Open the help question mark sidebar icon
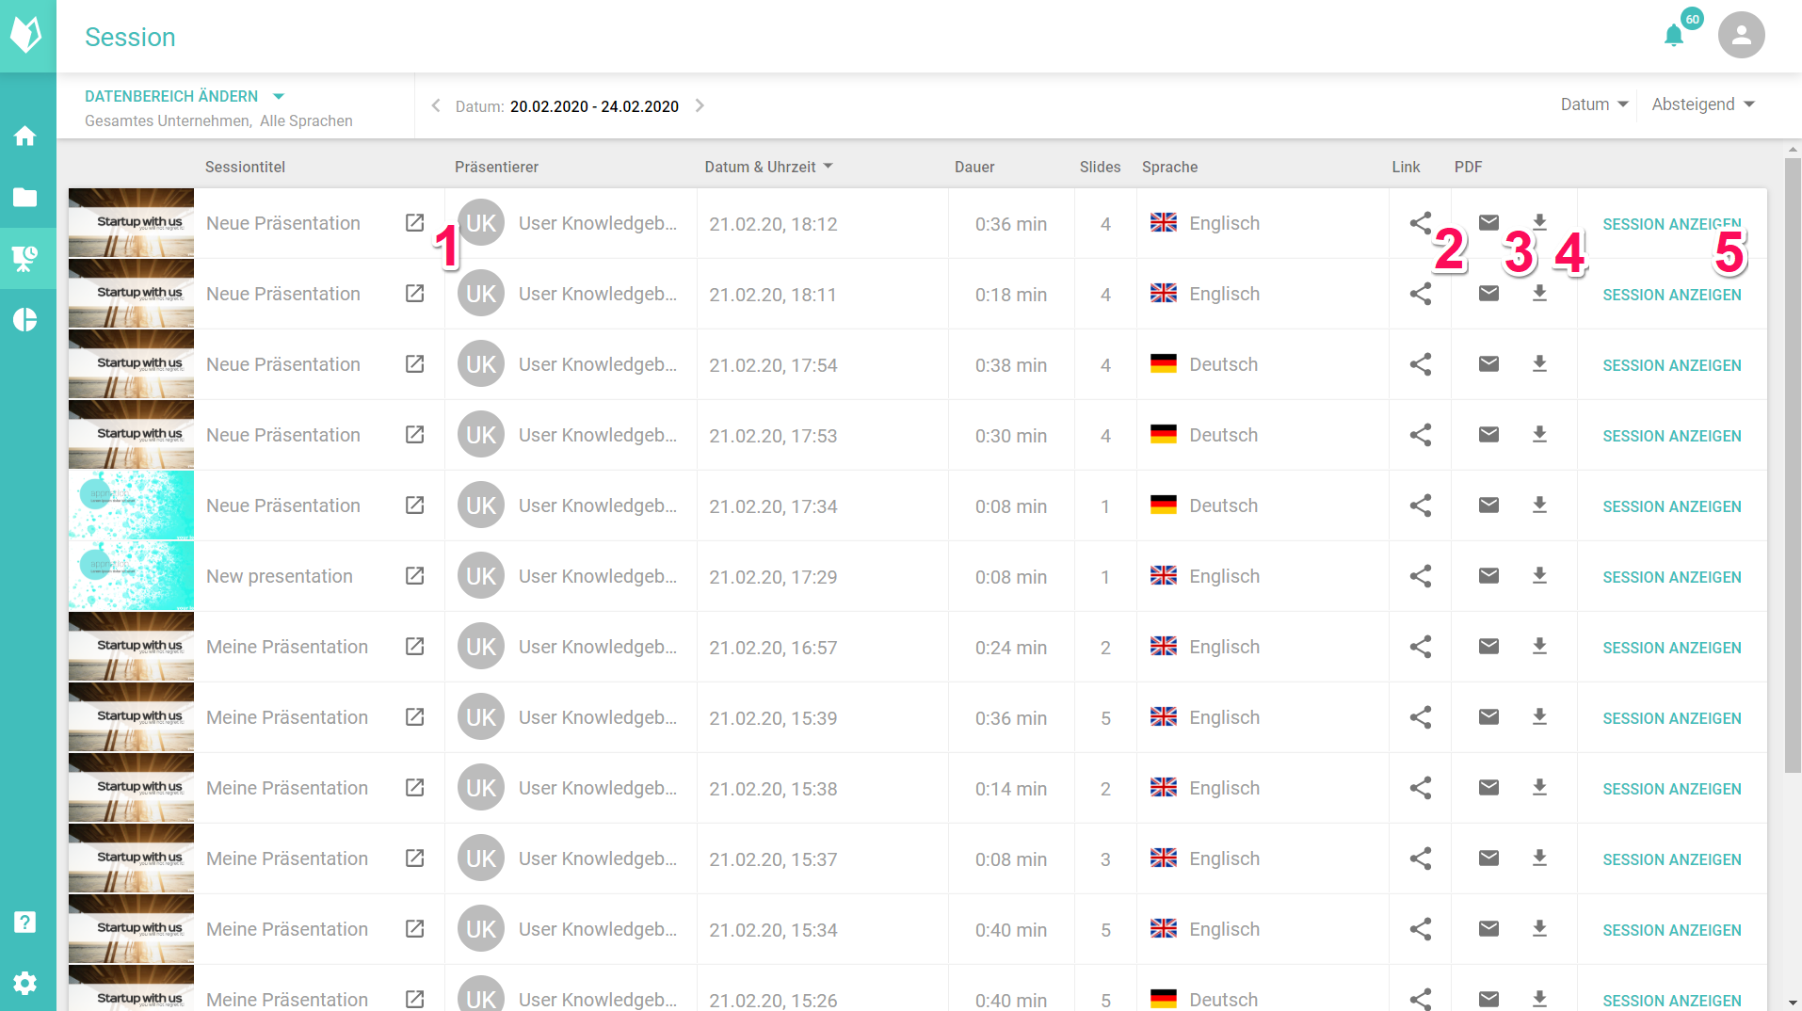 (25, 922)
